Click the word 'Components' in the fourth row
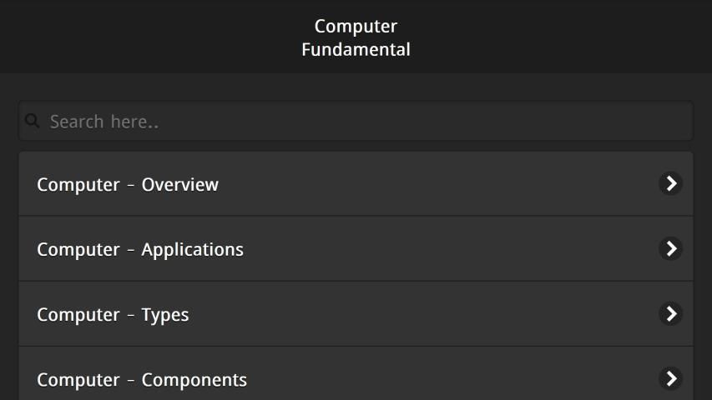The height and width of the screenshot is (400, 712). [x=194, y=380]
